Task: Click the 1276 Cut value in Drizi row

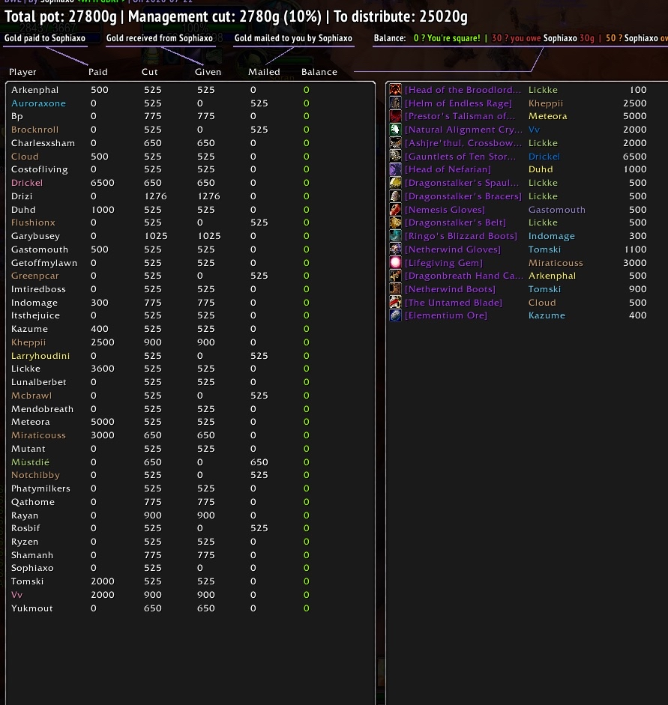Action: 155,196
